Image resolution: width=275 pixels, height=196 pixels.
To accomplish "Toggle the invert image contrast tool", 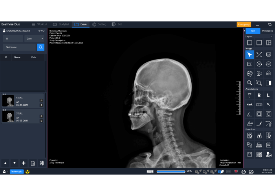I will (x=269, y=83).
